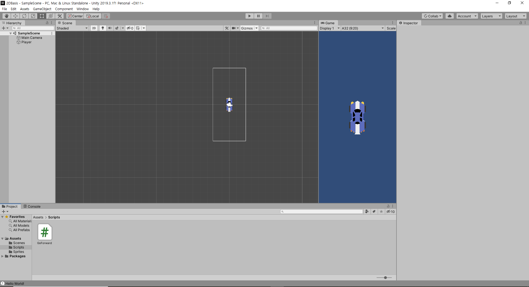Open the Window menu
The height and width of the screenshot is (287, 529).
tap(83, 9)
